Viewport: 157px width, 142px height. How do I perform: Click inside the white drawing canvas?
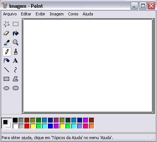point(88,66)
